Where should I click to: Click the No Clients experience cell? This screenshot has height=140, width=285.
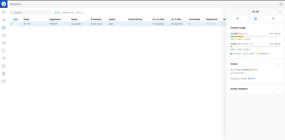click(x=211, y=24)
